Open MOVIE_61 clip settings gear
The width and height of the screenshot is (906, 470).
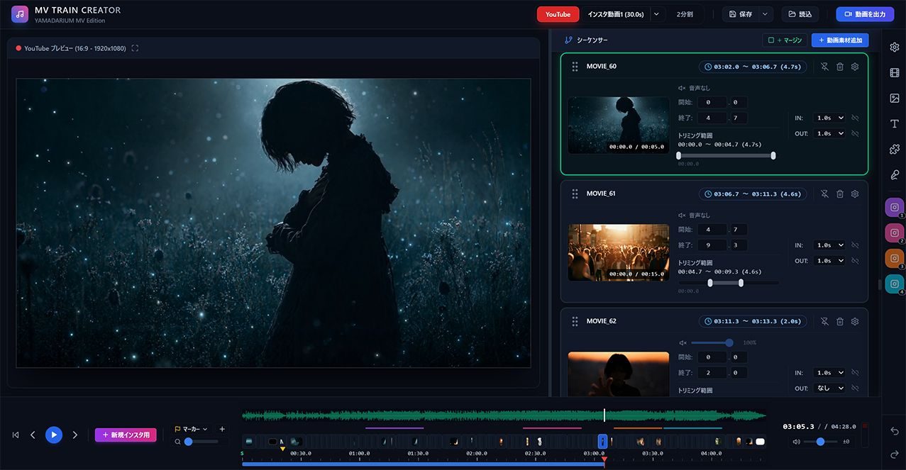coord(855,194)
